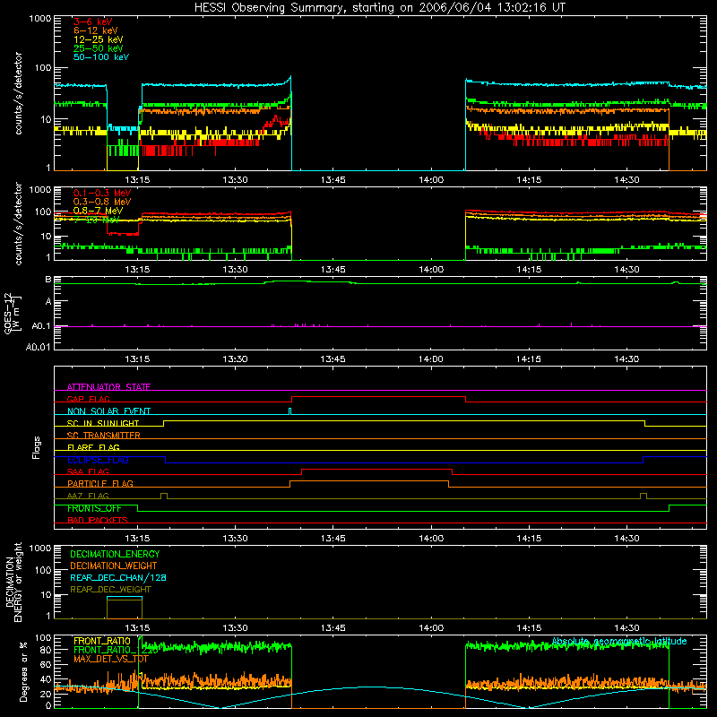Pick the yellow '12-25 keV' legend entry
The height and width of the screenshot is (717, 717).
pos(99,39)
